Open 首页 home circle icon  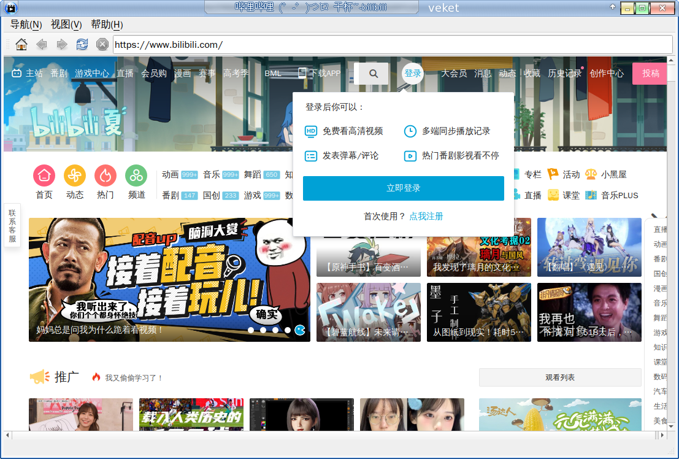[44, 175]
